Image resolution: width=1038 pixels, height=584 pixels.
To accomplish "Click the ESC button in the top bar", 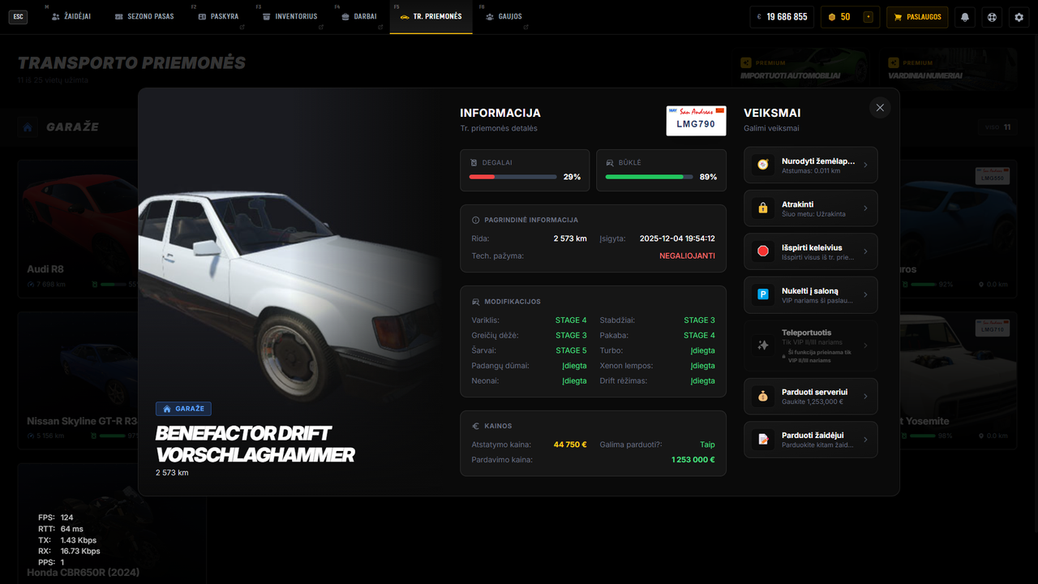I will [x=18, y=17].
